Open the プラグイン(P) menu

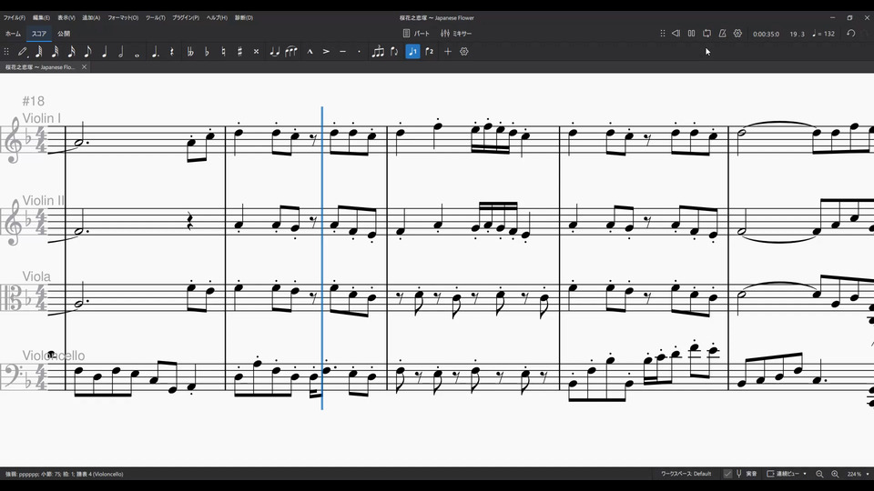coord(186,18)
